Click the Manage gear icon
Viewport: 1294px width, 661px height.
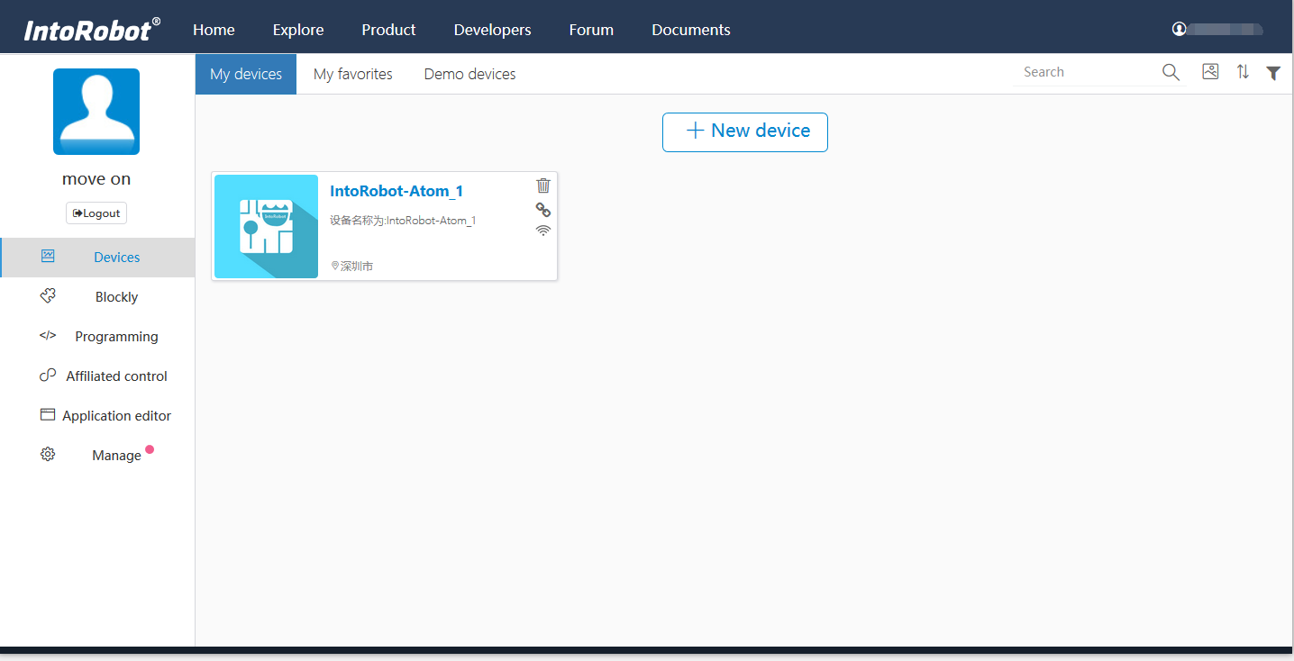pos(48,455)
